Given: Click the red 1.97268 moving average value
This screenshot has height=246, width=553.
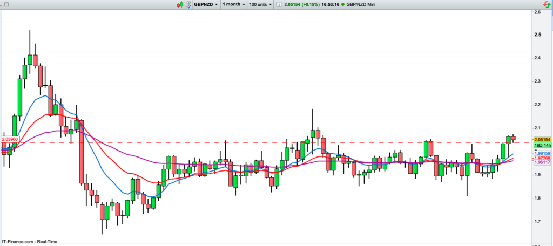Looking at the screenshot, I should click(x=542, y=158).
